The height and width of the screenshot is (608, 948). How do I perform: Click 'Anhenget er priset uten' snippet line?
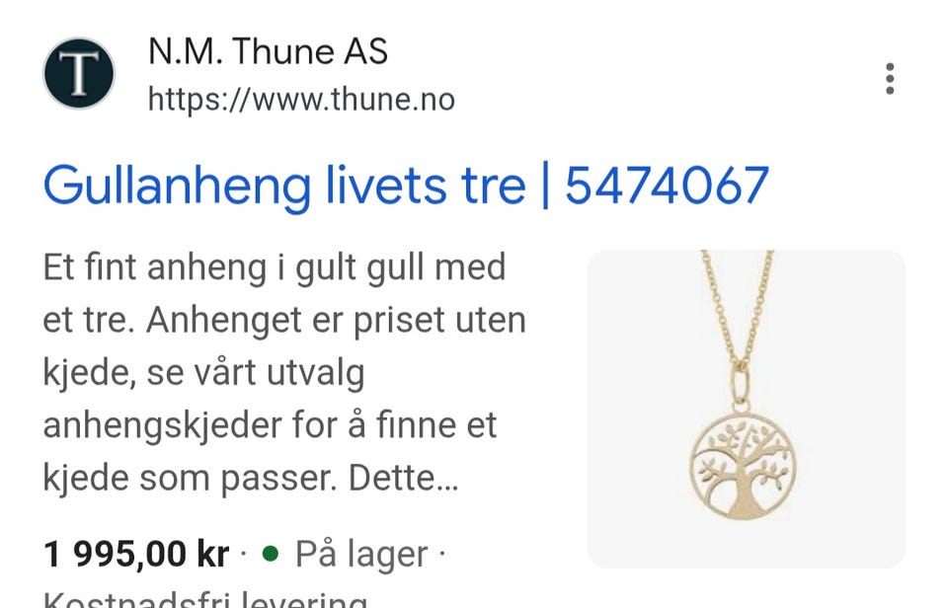[x=336, y=320]
